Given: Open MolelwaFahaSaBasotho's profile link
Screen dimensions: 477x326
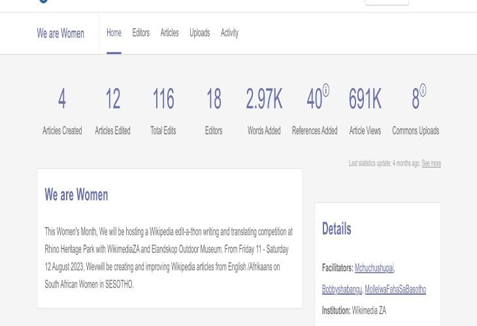Looking at the screenshot, I should [x=395, y=289].
